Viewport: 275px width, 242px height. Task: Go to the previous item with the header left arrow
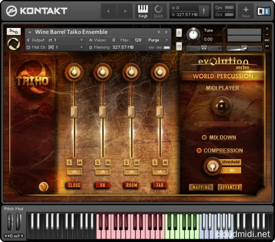pyautogui.click(x=108, y=11)
